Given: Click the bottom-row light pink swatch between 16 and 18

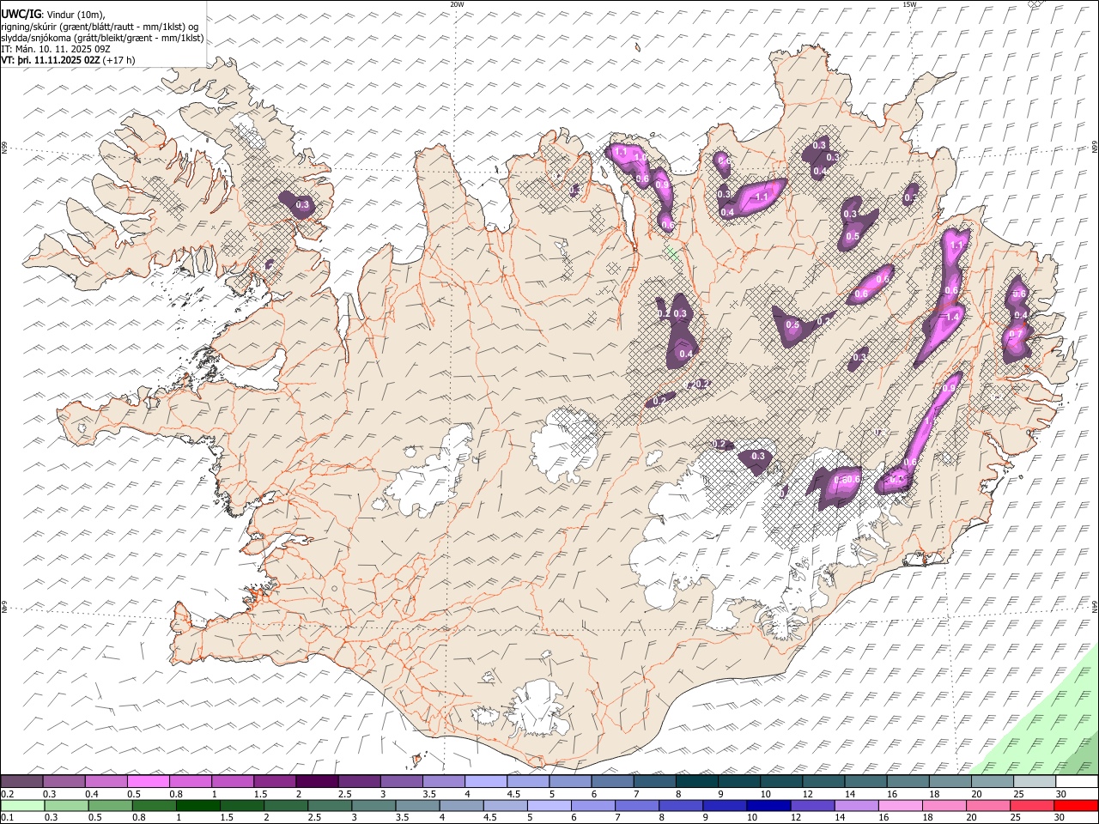Looking at the screenshot, I should 902,806.
